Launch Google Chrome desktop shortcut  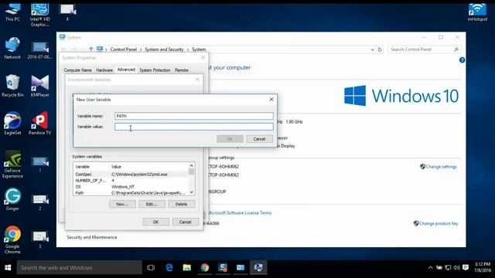(x=12, y=239)
